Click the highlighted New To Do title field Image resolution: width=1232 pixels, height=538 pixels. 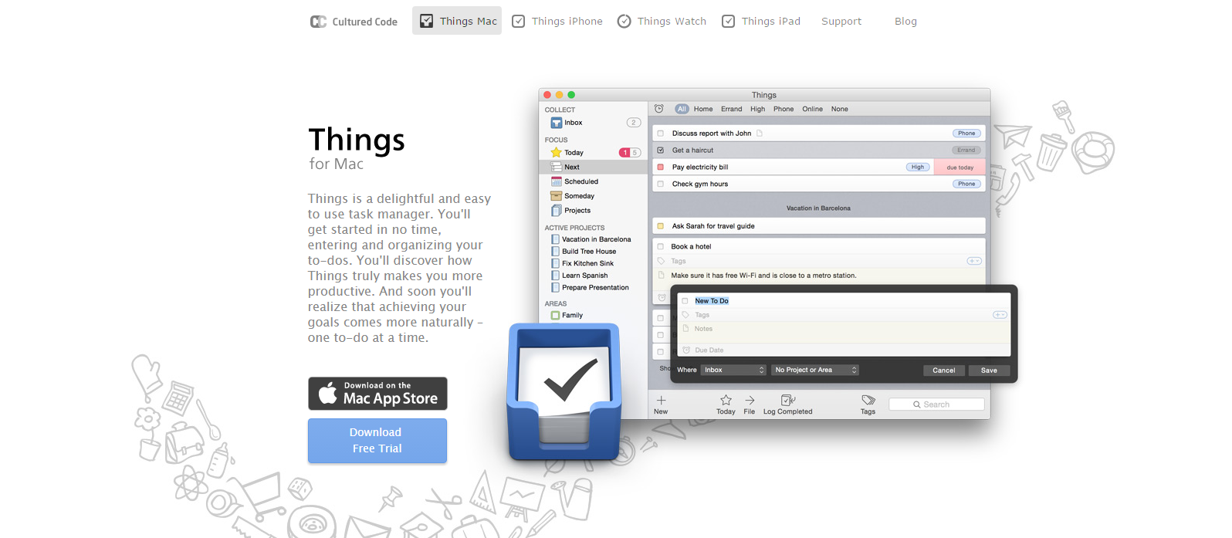click(712, 301)
